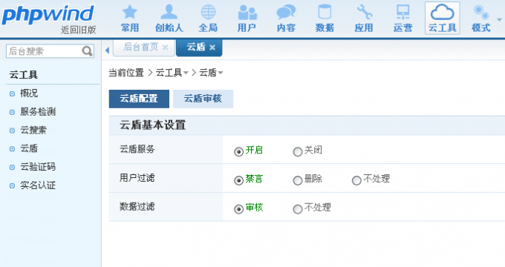Image resolution: width=505 pixels, height=267 pixels.
Task: Open the 用户 users icon section
Action: 247,19
